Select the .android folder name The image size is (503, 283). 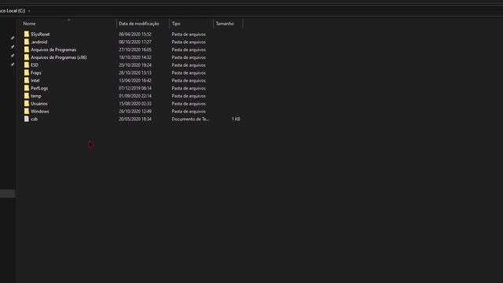click(39, 42)
